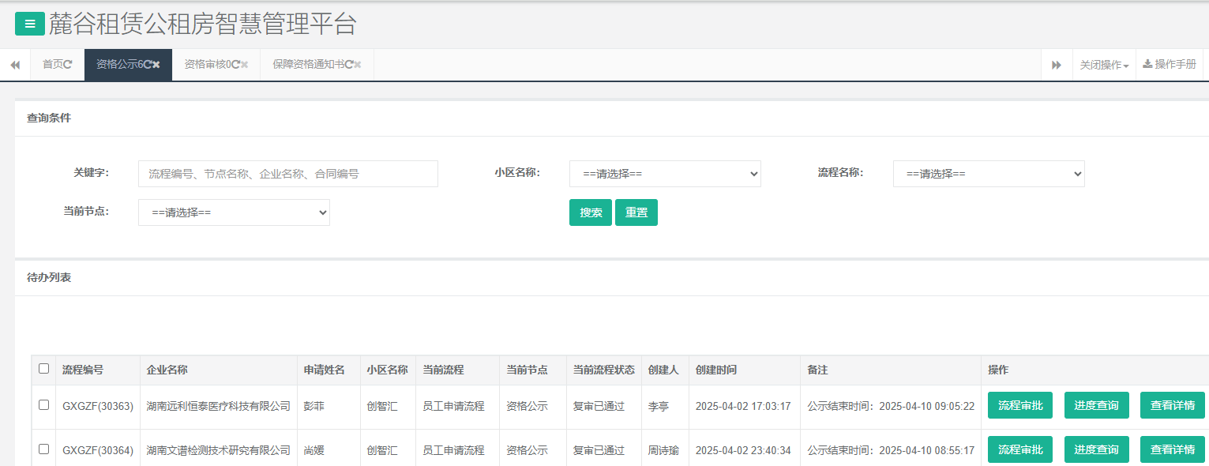
Task: Tick checkbox for row GXGZF(30363)
Action: (43, 405)
